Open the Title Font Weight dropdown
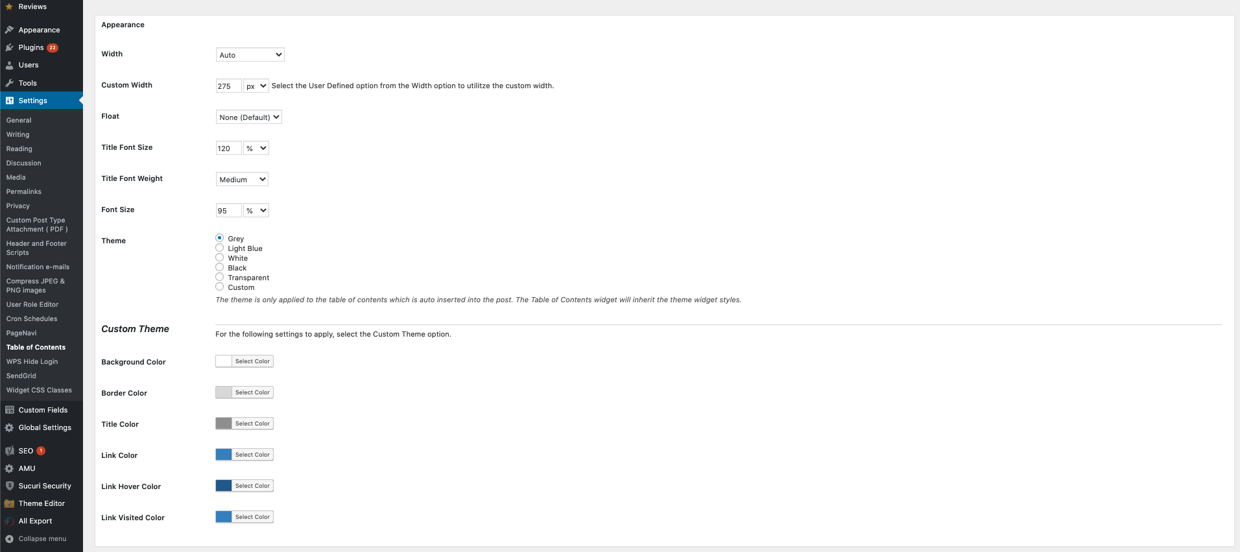The image size is (1240, 552). (242, 179)
